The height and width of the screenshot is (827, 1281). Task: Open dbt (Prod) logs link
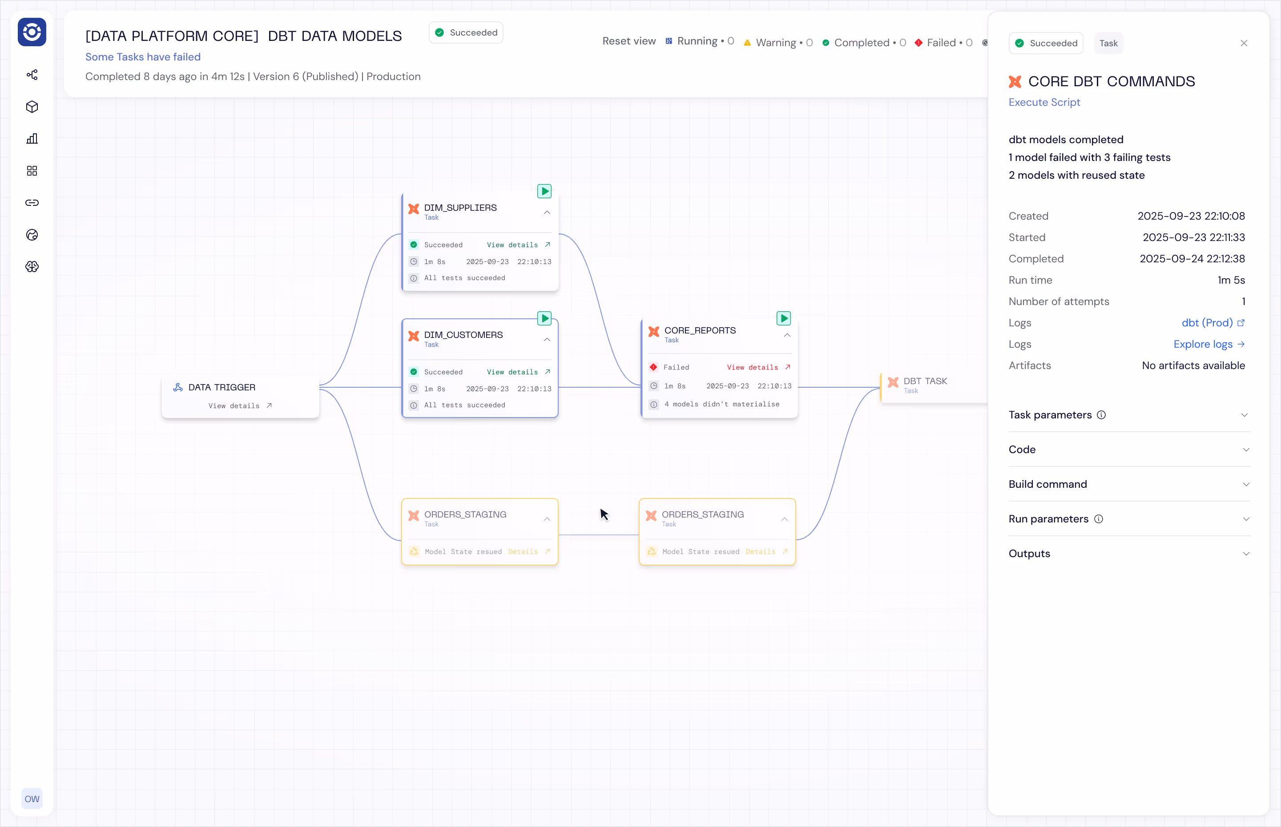point(1212,323)
